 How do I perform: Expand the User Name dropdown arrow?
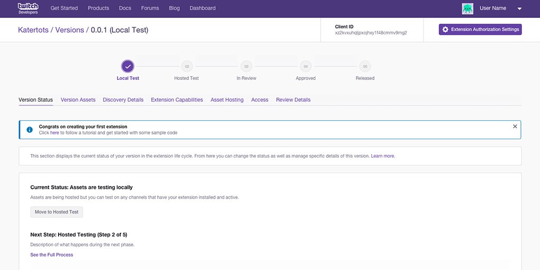[519, 9]
